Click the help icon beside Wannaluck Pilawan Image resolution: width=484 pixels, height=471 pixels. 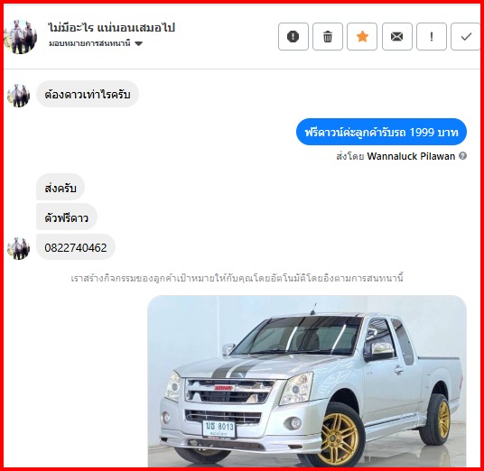462,156
